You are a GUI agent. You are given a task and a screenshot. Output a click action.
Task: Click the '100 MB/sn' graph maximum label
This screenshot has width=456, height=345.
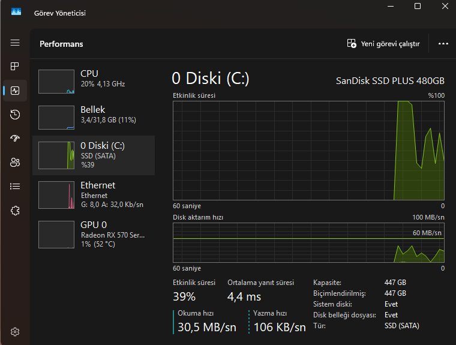click(x=428, y=217)
